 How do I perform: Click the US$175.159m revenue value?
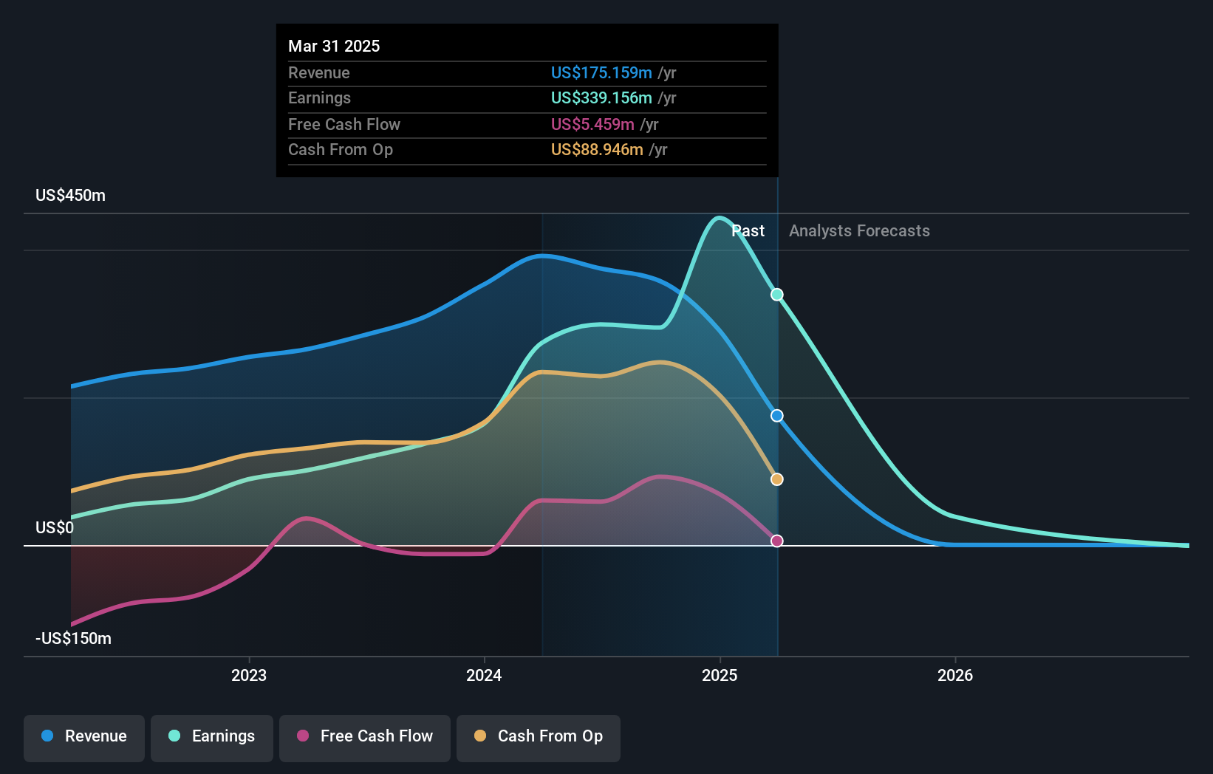[601, 72]
